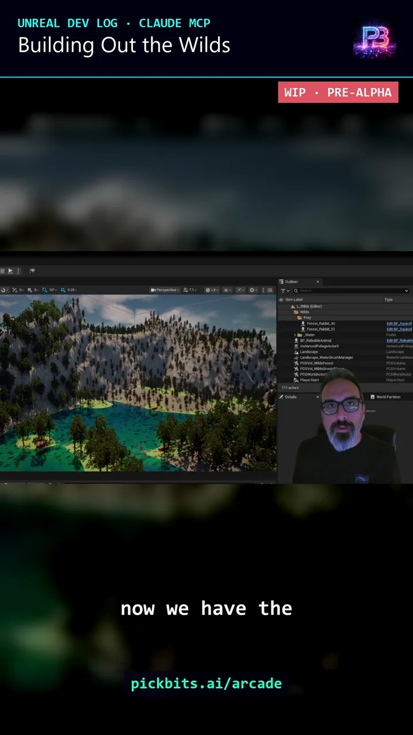Click the Landscape mountain icon

click(x=296, y=352)
